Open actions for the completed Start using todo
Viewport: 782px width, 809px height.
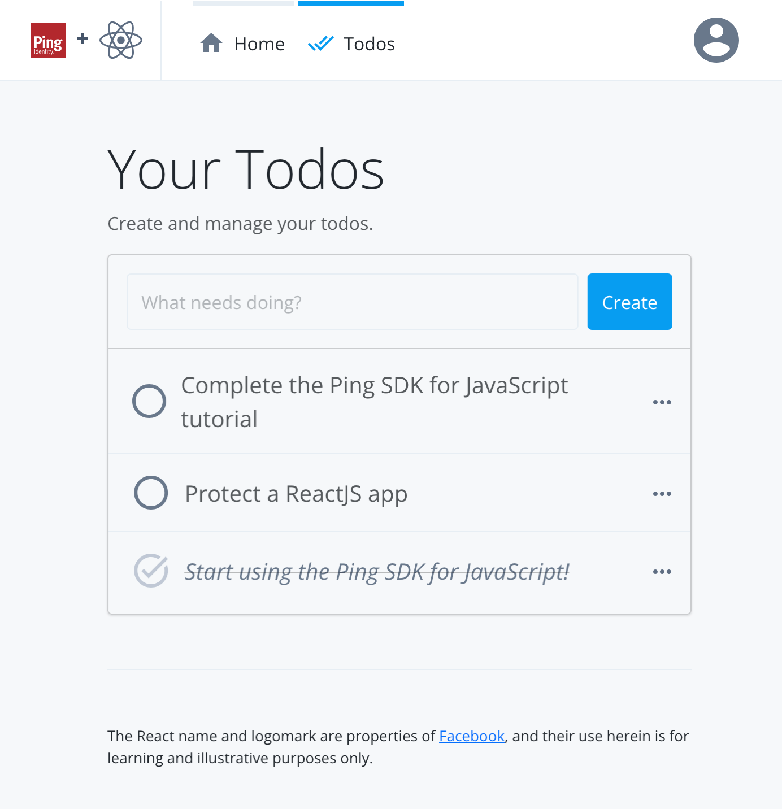pyautogui.click(x=662, y=571)
